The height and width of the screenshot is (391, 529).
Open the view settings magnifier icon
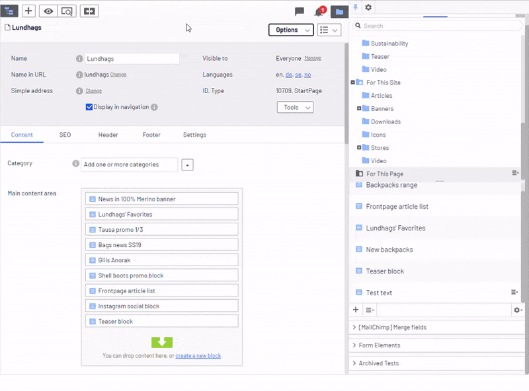[67, 11]
